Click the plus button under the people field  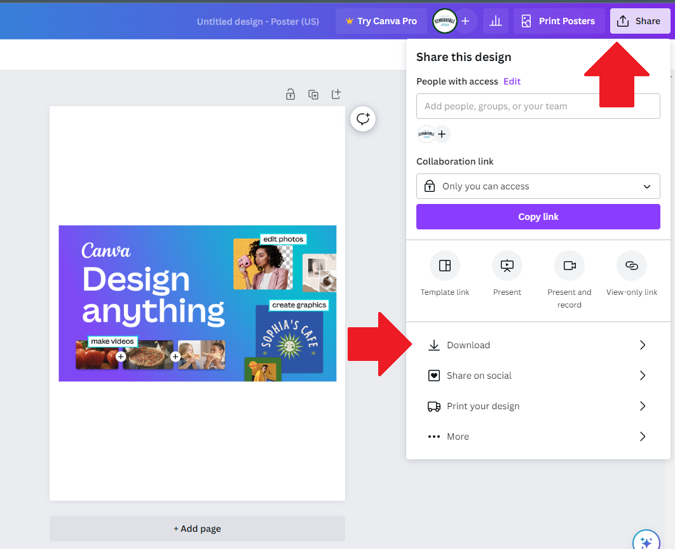(x=442, y=134)
